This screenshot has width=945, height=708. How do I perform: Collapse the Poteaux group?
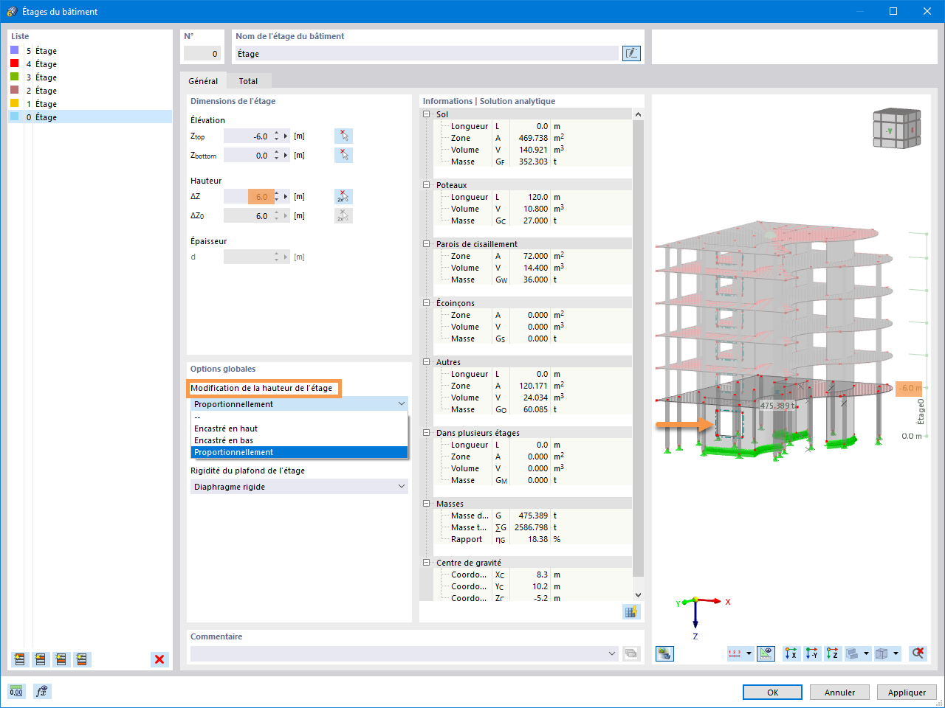click(426, 185)
